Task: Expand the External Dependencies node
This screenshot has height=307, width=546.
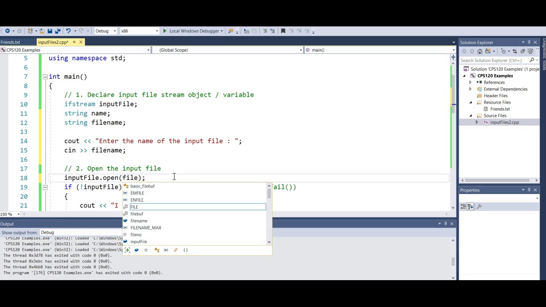Action: click(470, 89)
